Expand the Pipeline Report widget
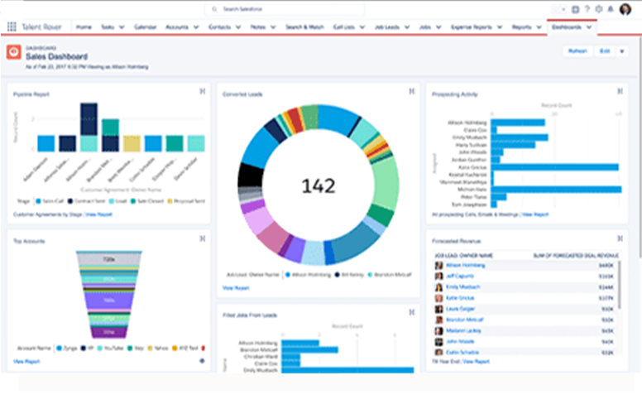 (202, 91)
